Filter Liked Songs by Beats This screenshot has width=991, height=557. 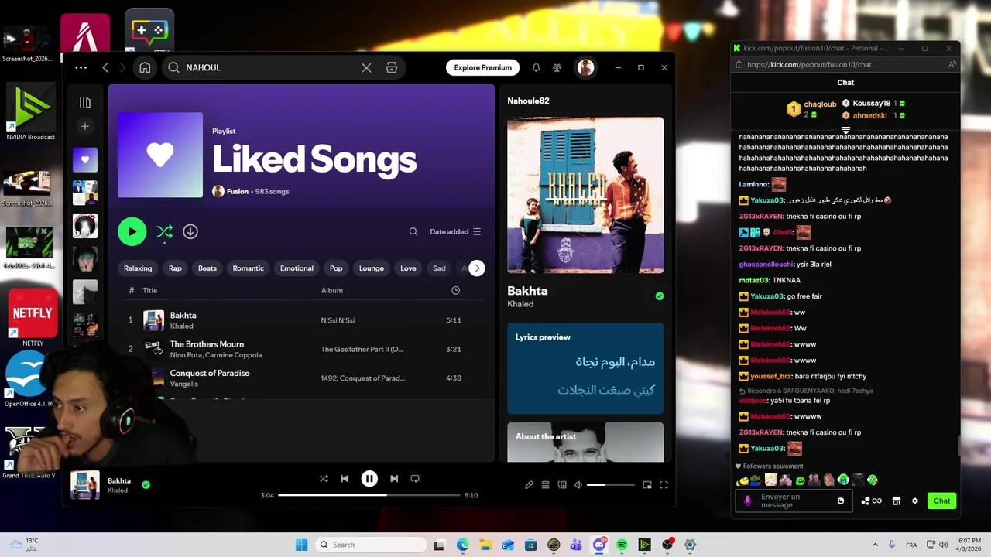point(207,268)
